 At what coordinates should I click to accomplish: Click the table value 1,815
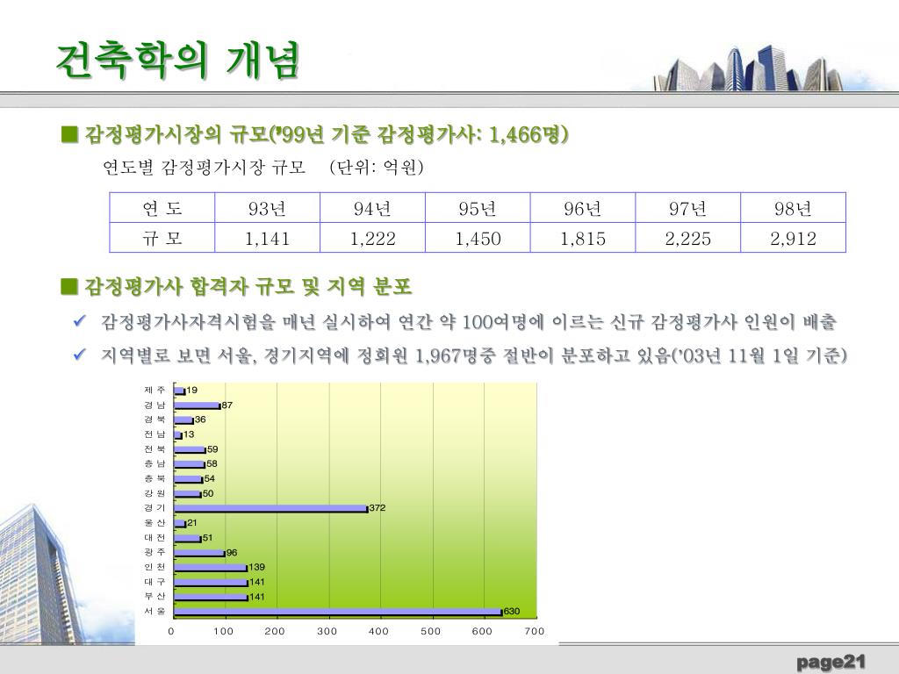click(583, 239)
